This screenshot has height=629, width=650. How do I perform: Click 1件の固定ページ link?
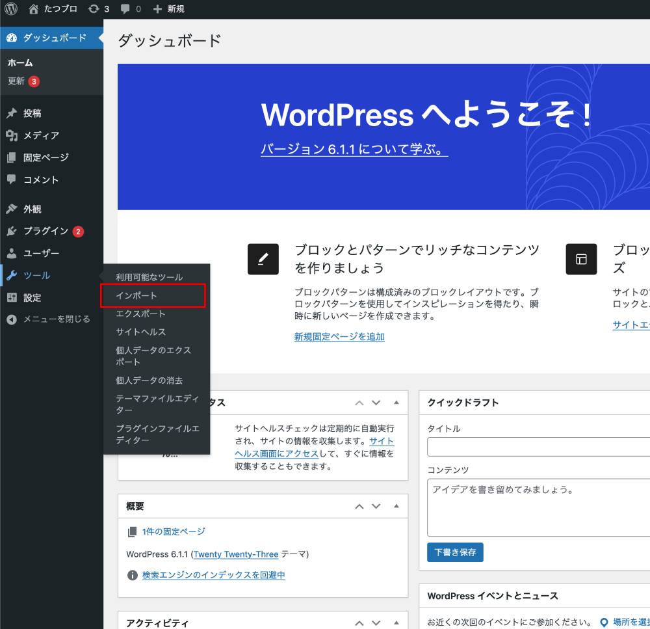(174, 531)
